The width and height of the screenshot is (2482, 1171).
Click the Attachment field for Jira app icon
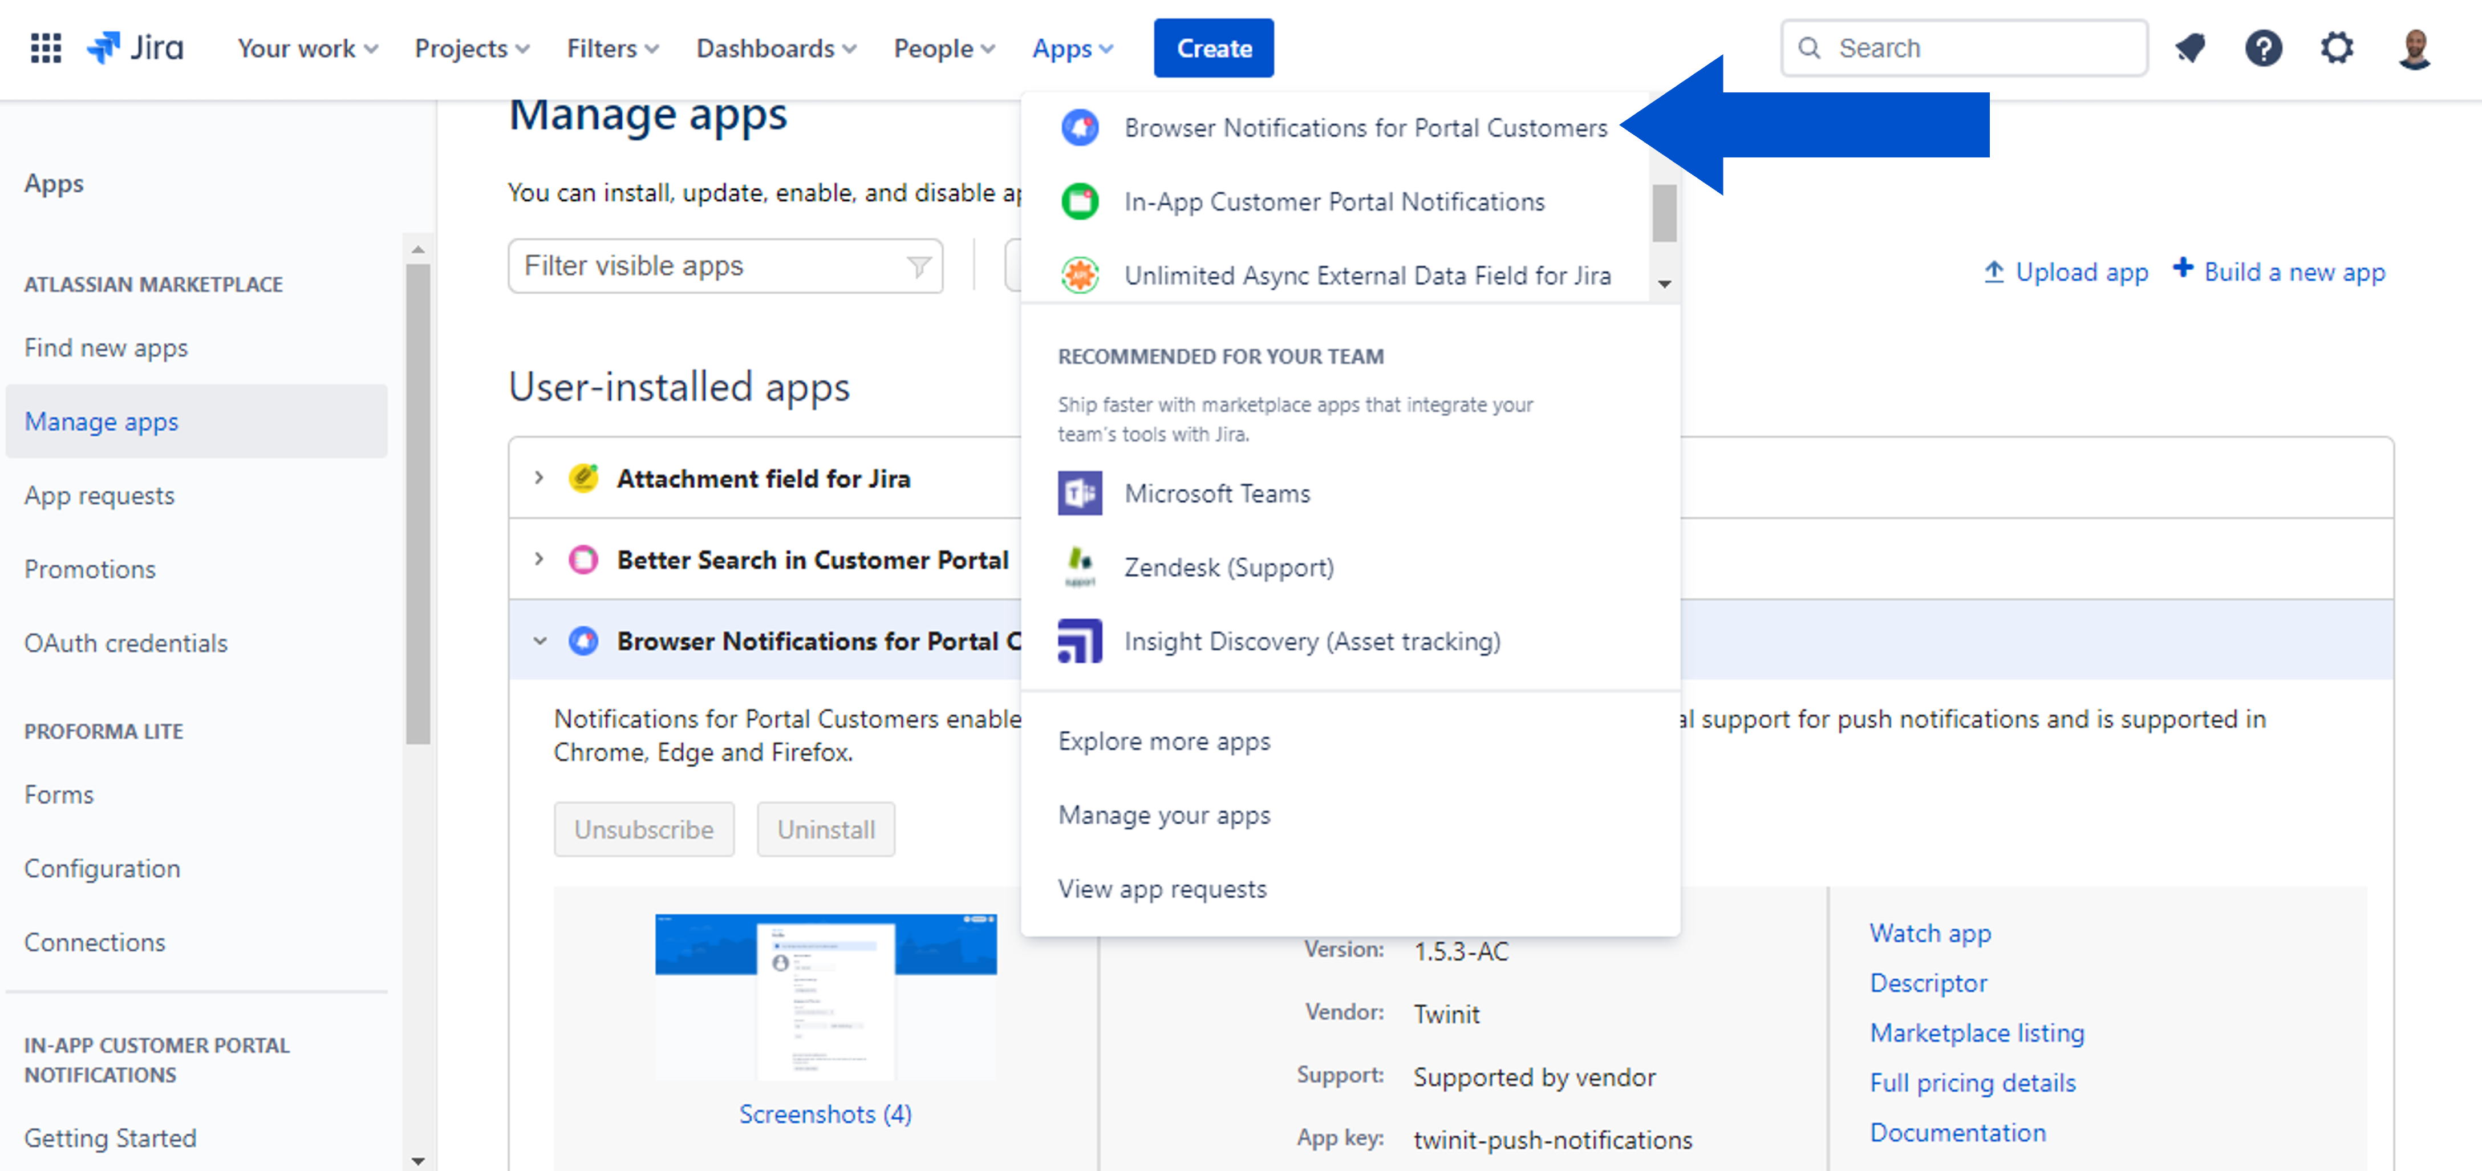pyautogui.click(x=584, y=478)
